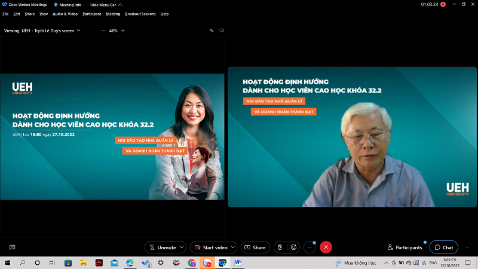Click Meeting Info in the title bar
This screenshot has height=269, width=478.
pyautogui.click(x=68, y=5)
